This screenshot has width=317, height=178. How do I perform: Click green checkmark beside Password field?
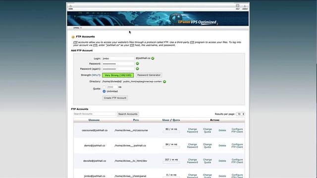(138, 64)
